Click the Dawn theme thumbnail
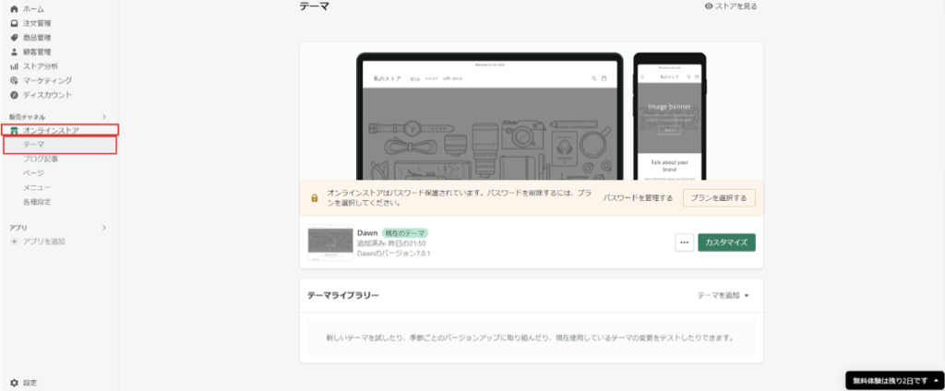Image resolution: width=945 pixels, height=391 pixels. pyautogui.click(x=328, y=243)
